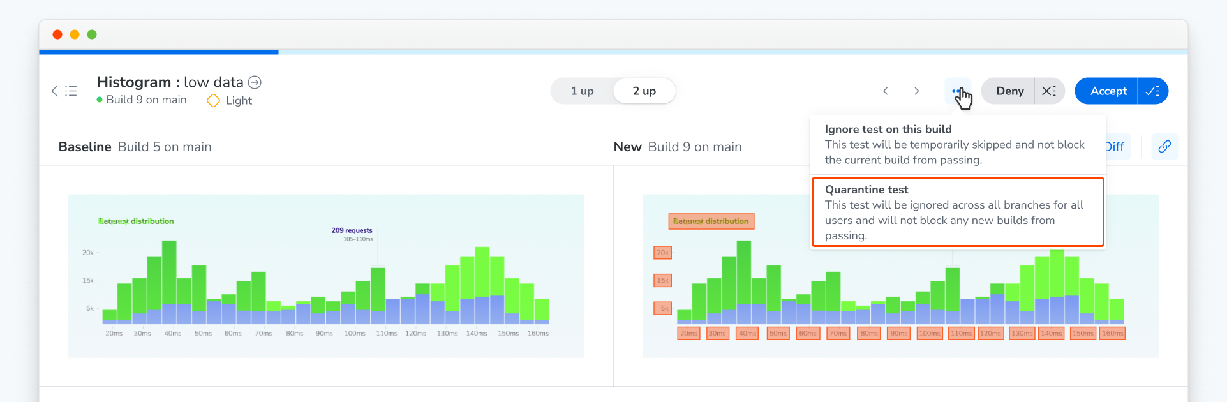This screenshot has width=1227, height=402.
Task: Select Build 9 on main status
Action: point(142,100)
